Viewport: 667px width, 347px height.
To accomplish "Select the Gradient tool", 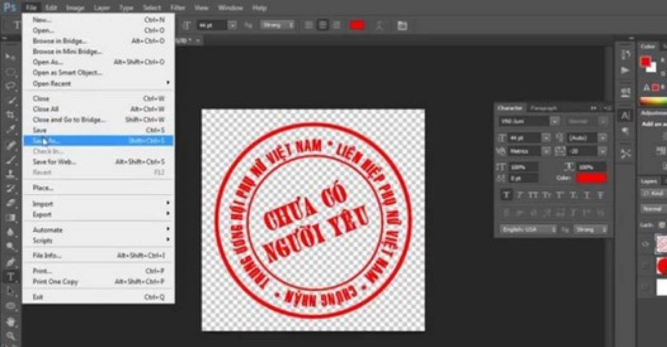I will point(10,218).
